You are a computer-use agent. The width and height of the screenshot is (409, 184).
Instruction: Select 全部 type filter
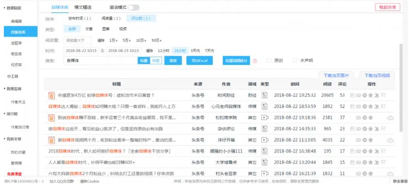click(72, 29)
